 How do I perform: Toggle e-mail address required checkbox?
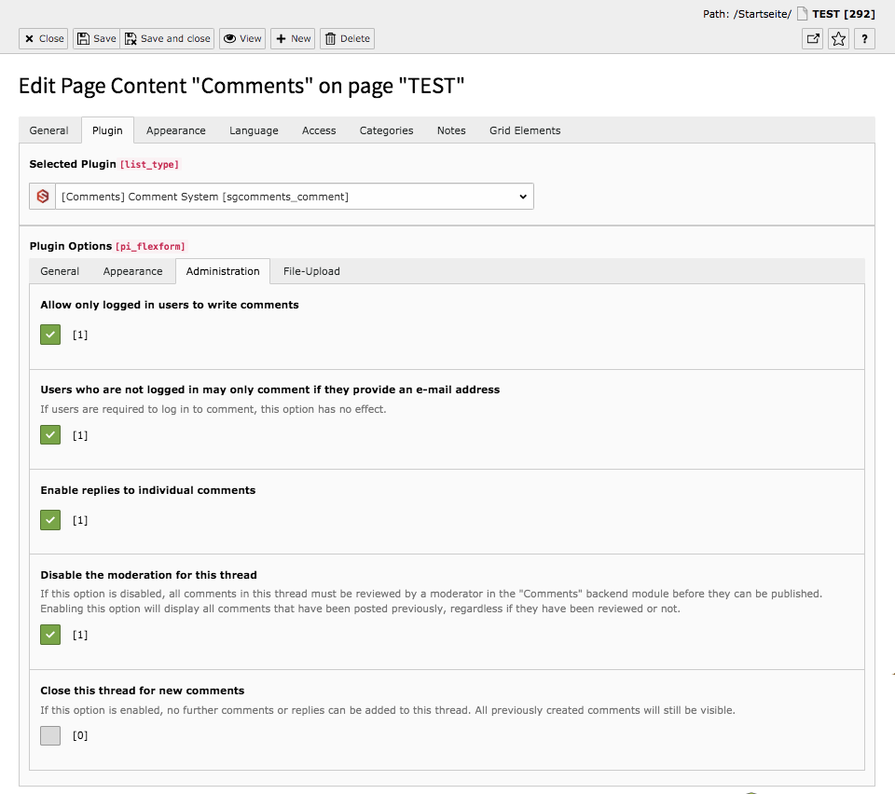[x=50, y=434]
